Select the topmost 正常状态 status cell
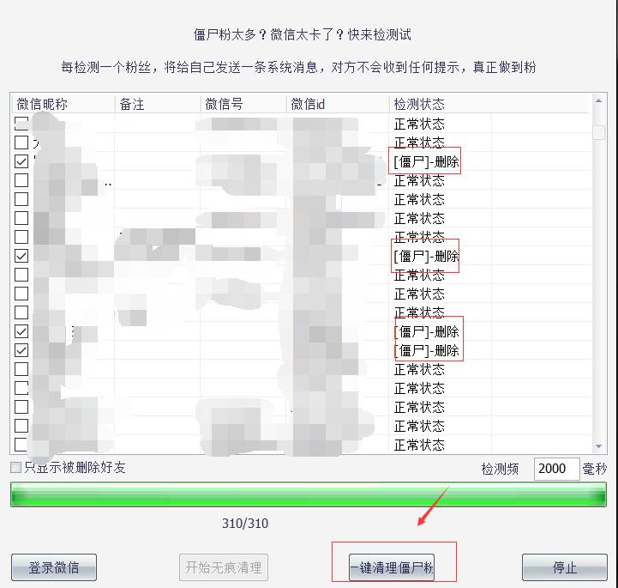 419,124
